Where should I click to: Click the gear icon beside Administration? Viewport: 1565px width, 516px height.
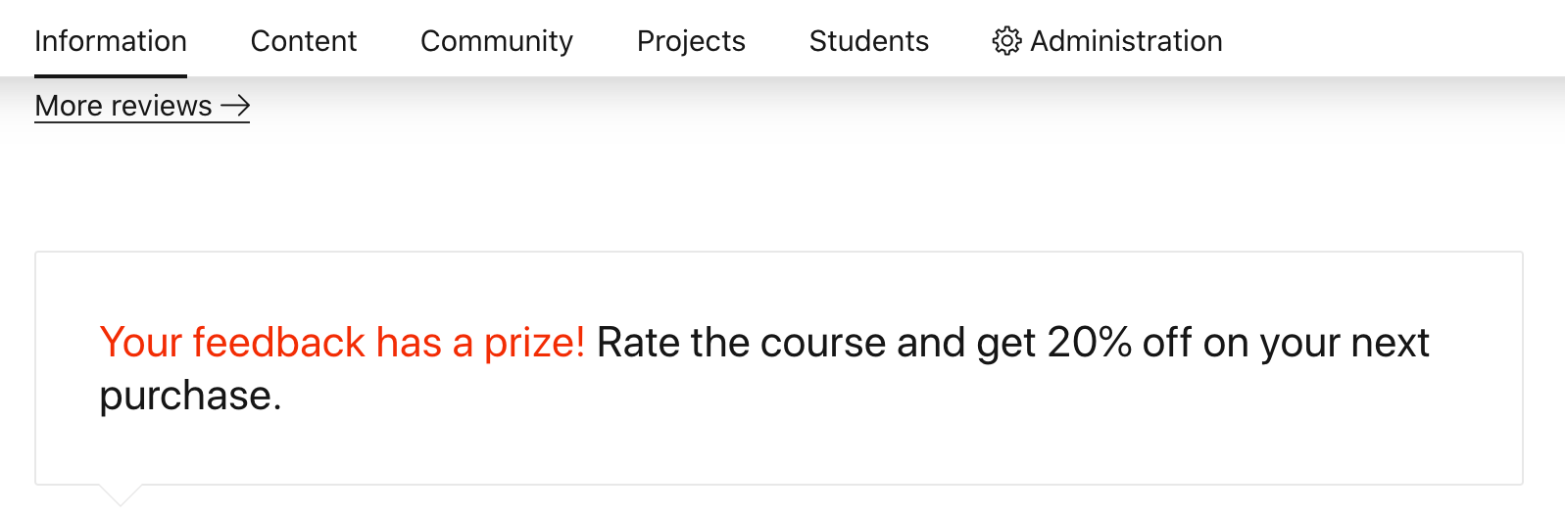pos(1006,41)
